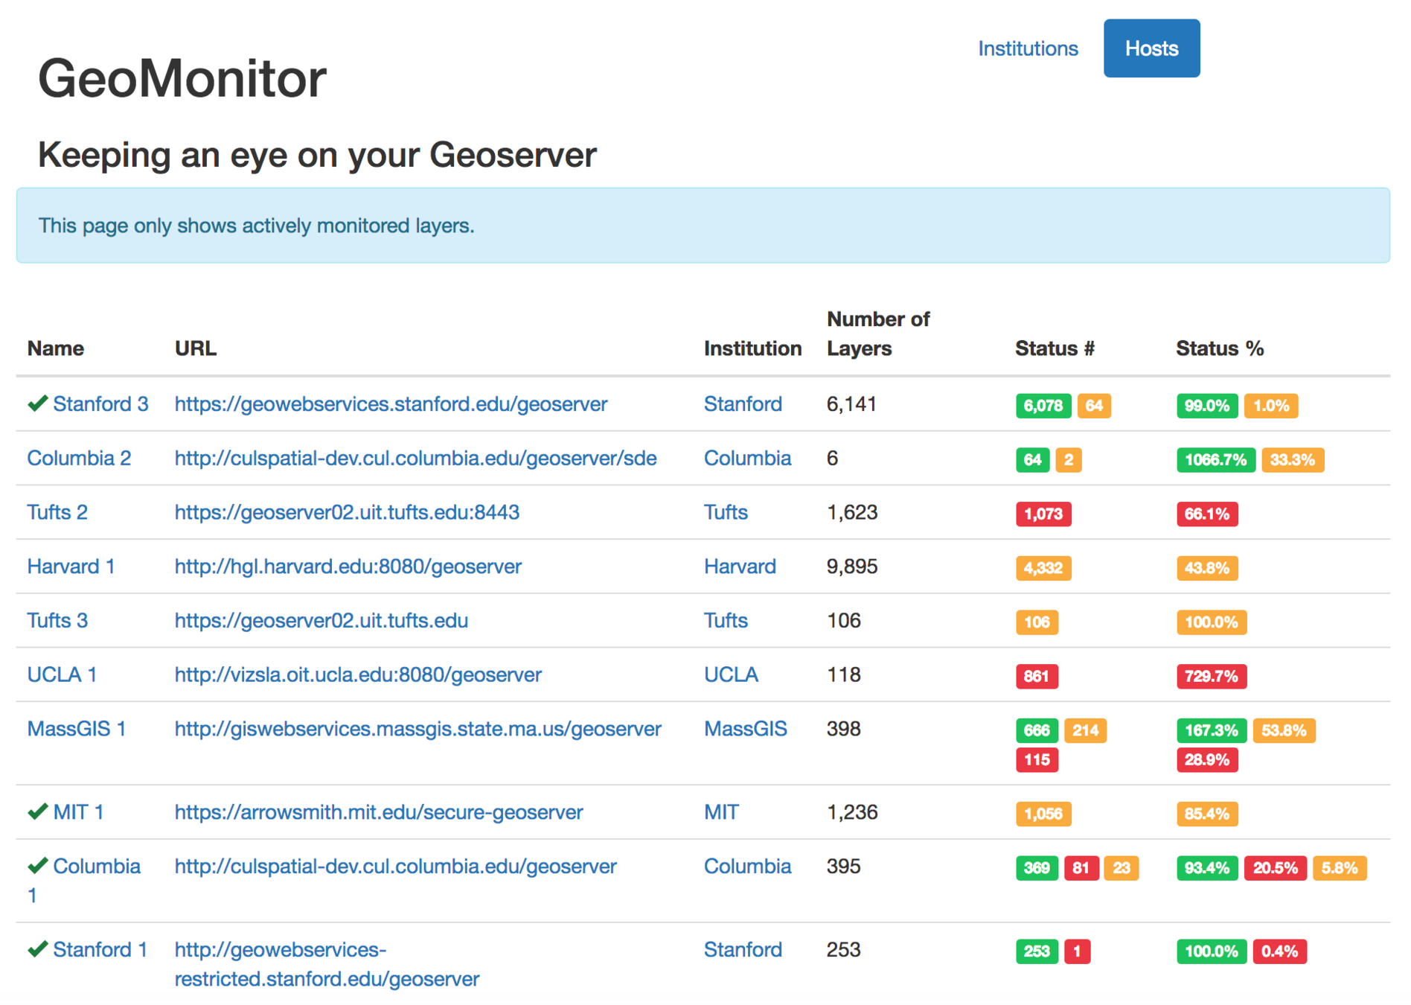Image resolution: width=1411 pixels, height=1005 pixels.
Task: Click the actively monitored layers notice
Action: click(703, 226)
